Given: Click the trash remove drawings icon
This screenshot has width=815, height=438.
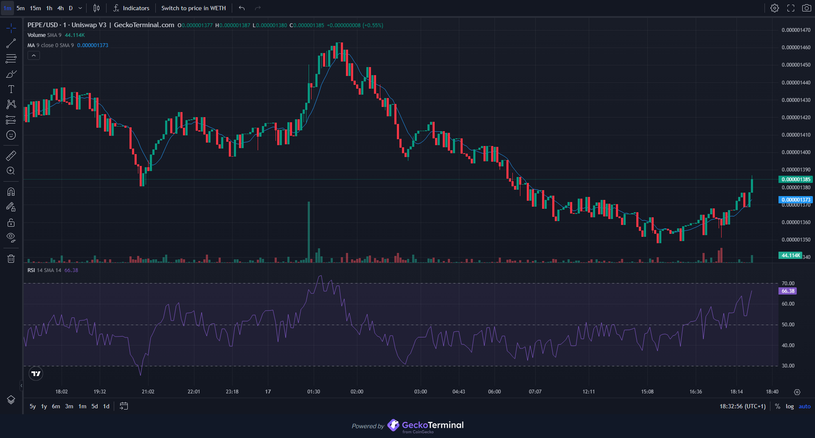Looking at the screenshot, I should (x=11, y=258).
